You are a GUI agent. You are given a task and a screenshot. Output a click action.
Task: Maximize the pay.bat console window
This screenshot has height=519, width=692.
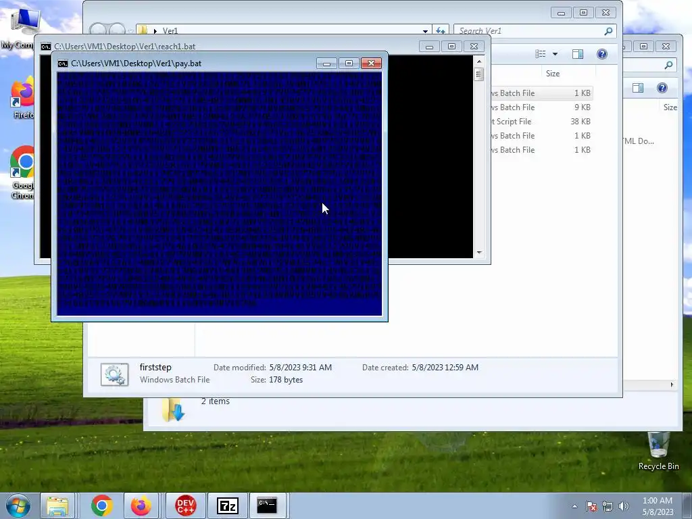(x=349, y=64)
